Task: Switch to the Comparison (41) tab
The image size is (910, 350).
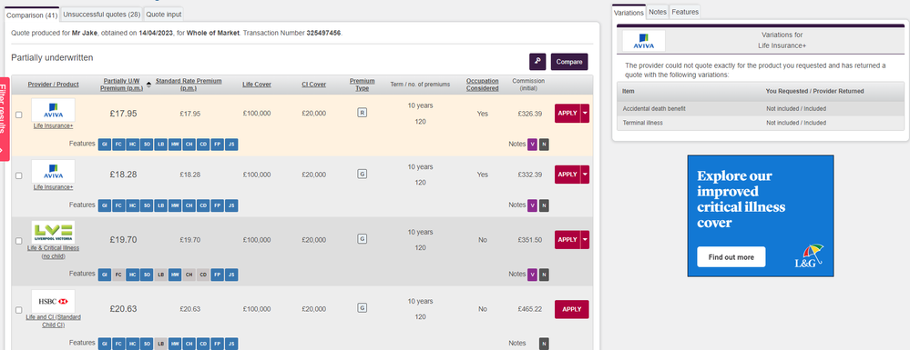Action: (32, 15)
